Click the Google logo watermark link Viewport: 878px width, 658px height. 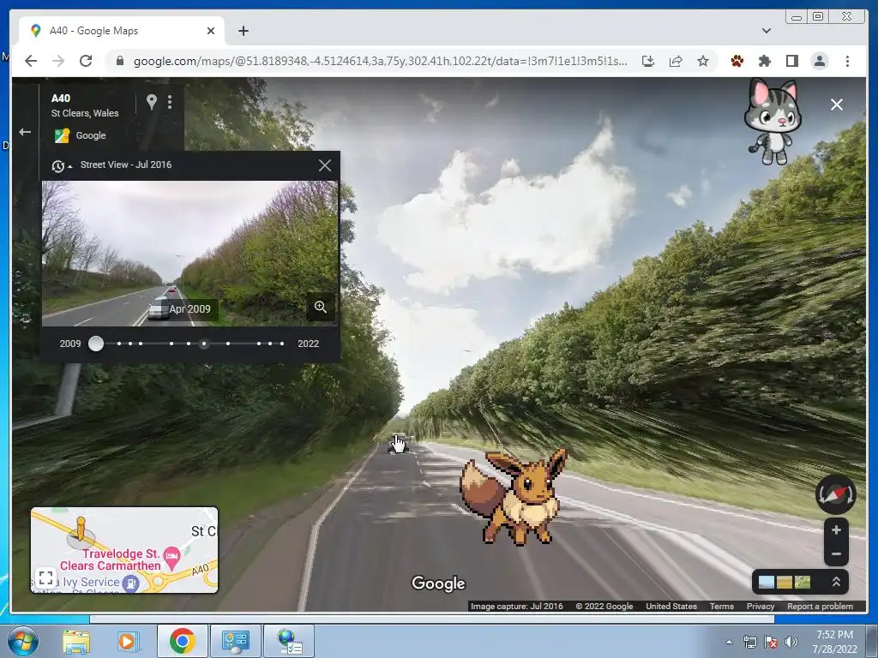coord(438,583)
